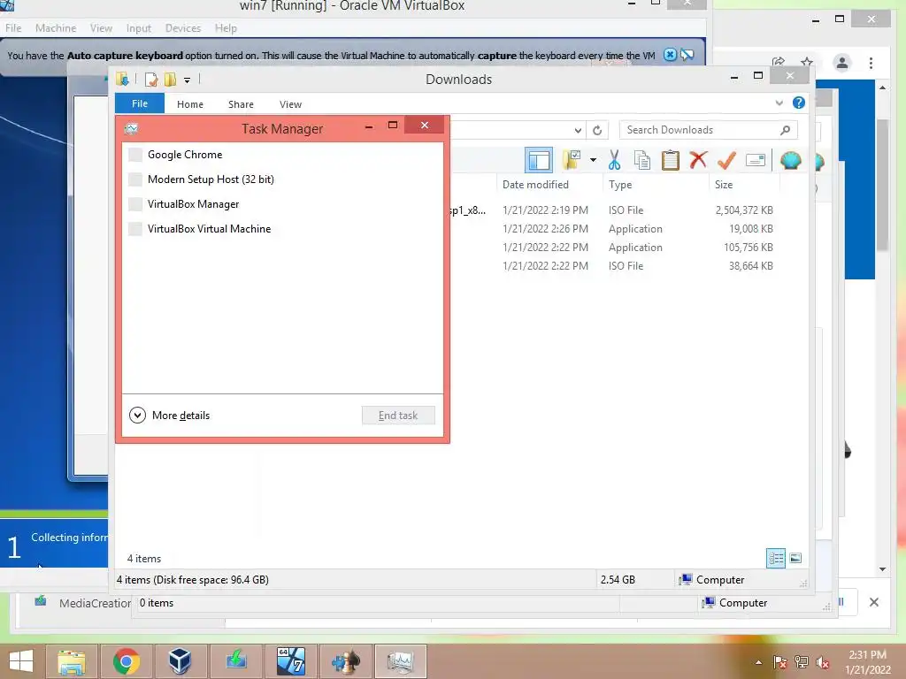Click the Windows Start button
Screen dimensions: 906x679
pos(21,661)
